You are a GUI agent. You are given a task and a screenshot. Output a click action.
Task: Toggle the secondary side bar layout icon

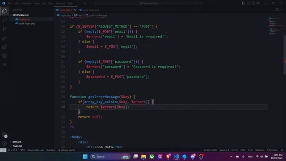point(253,3)
